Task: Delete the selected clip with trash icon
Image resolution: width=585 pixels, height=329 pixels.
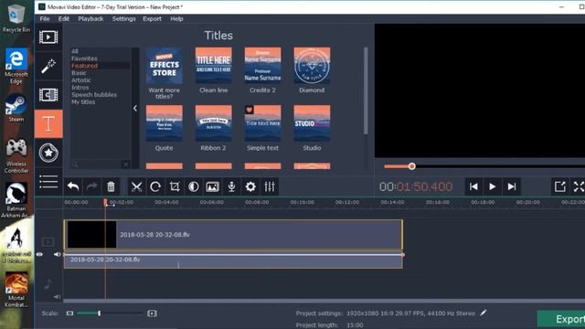Action: point(111,186)
